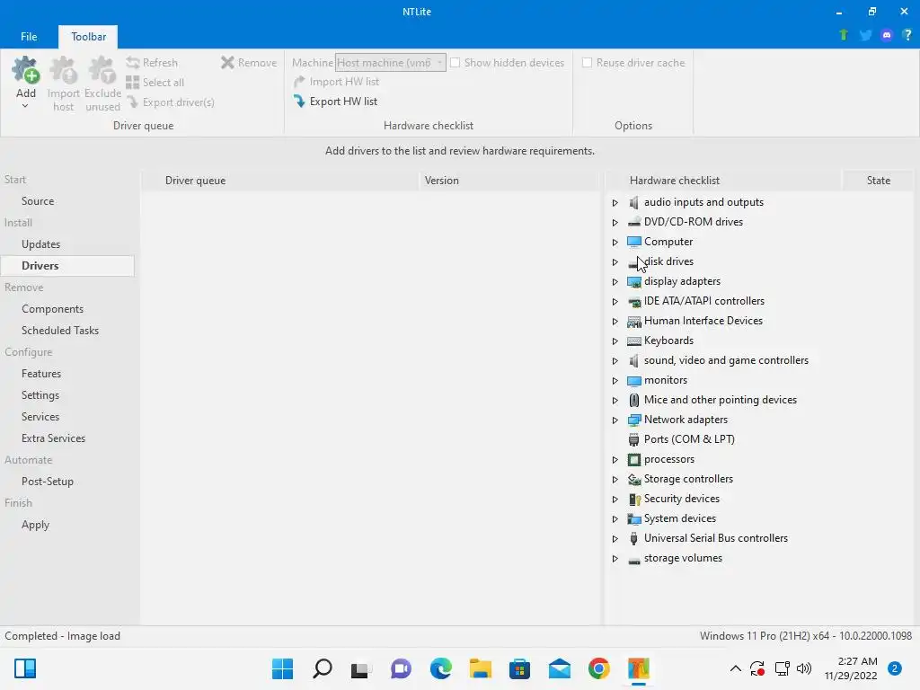Expand DVD/CD-ROM drives node

[x=615, y=223]
